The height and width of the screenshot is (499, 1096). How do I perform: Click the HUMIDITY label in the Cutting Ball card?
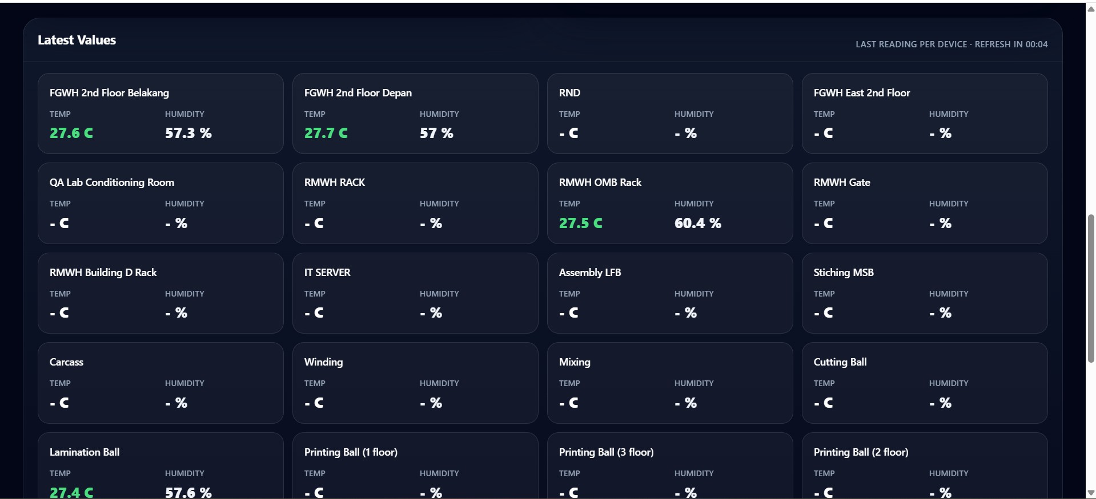[x=949, y=383]
